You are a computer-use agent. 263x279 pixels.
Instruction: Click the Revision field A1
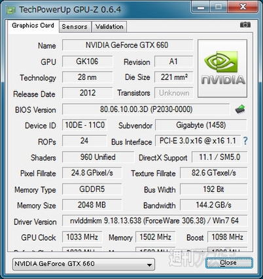(x=174, y=62)
